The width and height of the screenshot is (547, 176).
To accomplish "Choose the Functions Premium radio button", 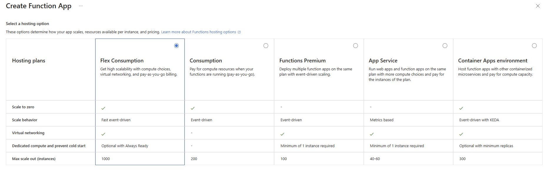I will pyautogui.click(x=356, y=46).
